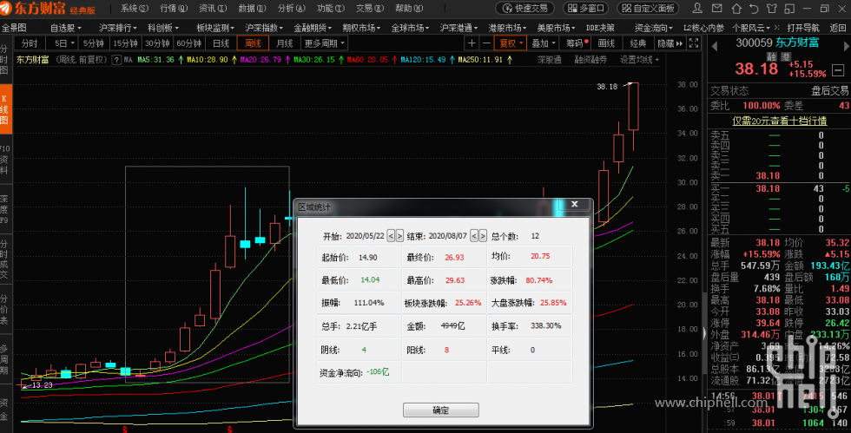Image resolution: width=851 pixels, height=433 pixels.
Task: Open the 复权 adjustment dropdown
Action: [511, 43]
